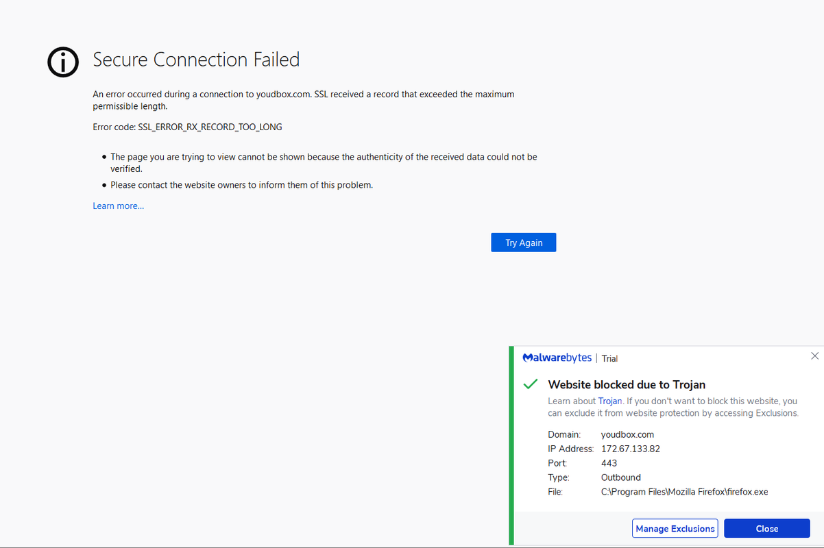Click the Malwarebytes logo in the notification
824x548 pixels.
[556, 358]
